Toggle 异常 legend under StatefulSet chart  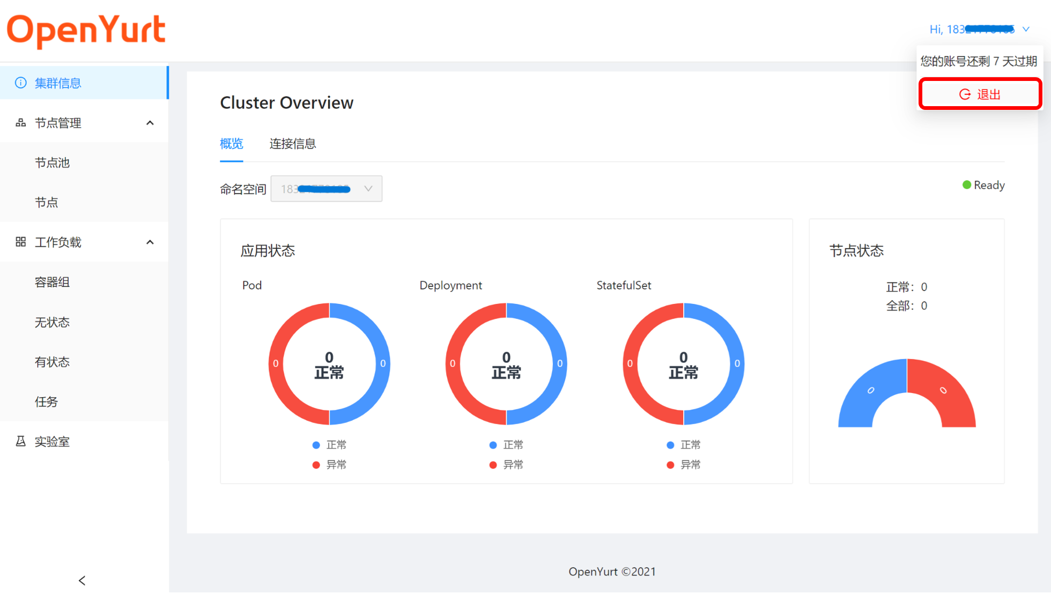pyautogui.click(x=684, y=465)
